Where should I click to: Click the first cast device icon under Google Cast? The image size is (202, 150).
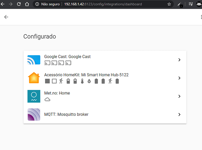47,63
